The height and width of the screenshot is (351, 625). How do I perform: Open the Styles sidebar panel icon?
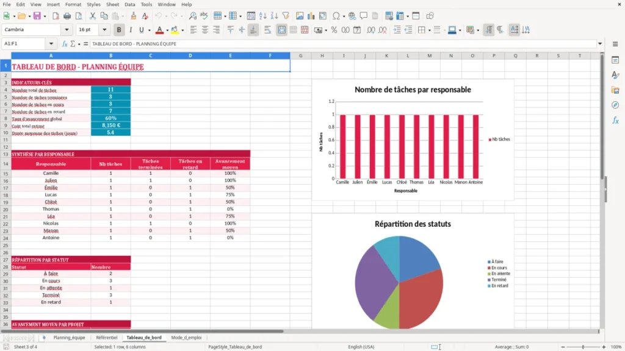coord(615,75)
